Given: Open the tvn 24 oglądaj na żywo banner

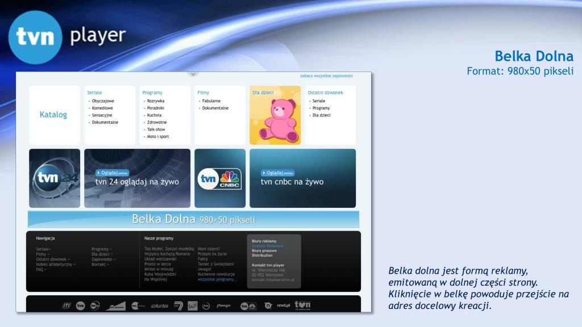Looking at the screenshot, I should point(138,178).
